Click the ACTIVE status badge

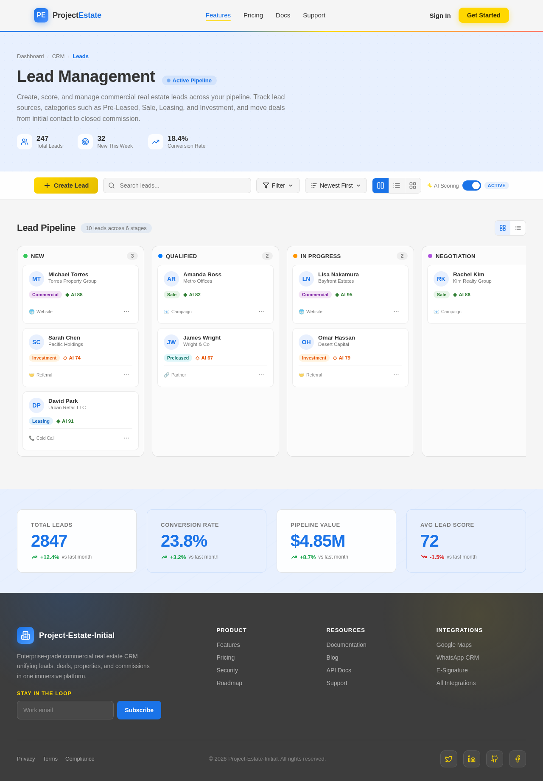[x=496, y=185]
